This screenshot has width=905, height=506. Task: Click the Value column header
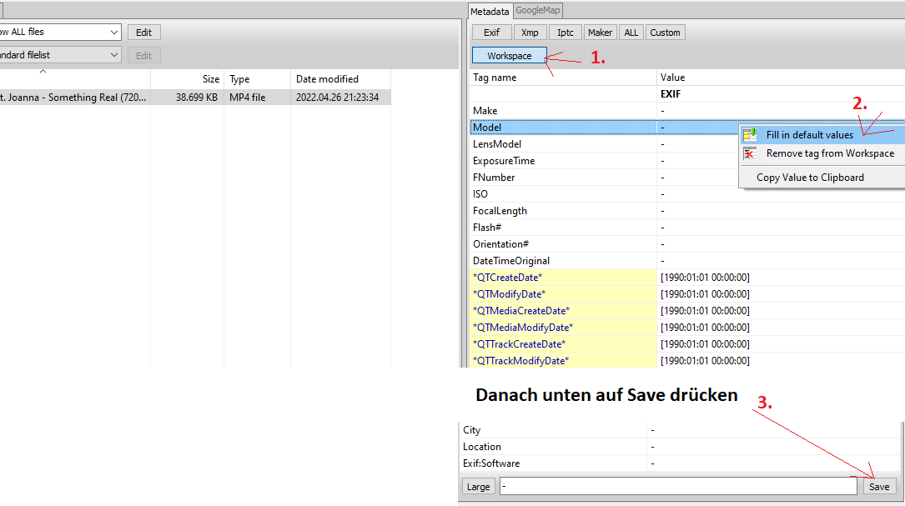(x=781, y=78)
